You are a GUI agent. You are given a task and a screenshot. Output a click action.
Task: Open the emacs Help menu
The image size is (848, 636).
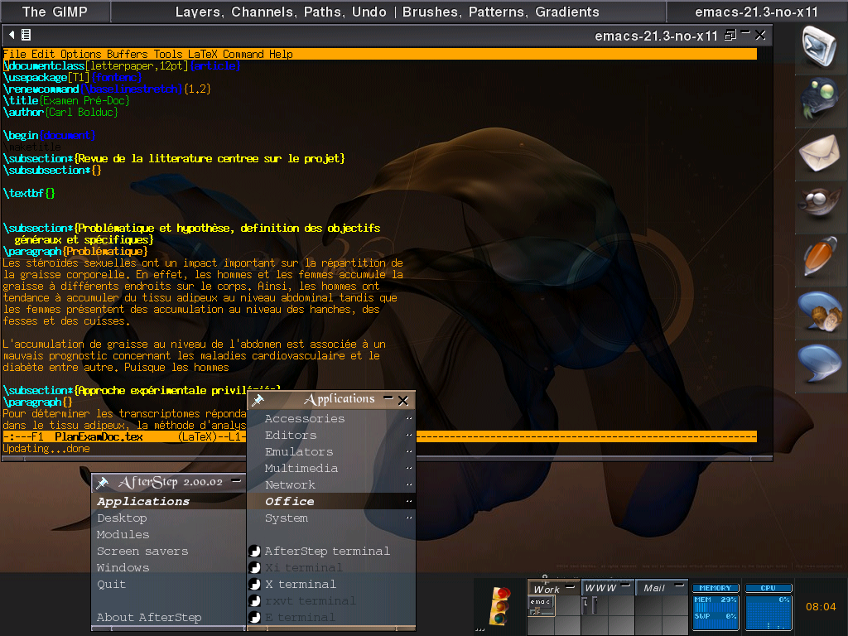[281, 54]
